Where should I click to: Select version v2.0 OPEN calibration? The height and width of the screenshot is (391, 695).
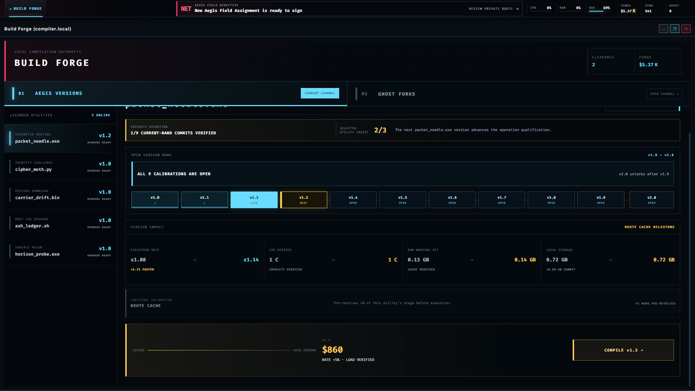[652, 200]
